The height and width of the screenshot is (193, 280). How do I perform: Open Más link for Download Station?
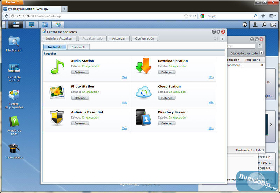click(211, 77)
